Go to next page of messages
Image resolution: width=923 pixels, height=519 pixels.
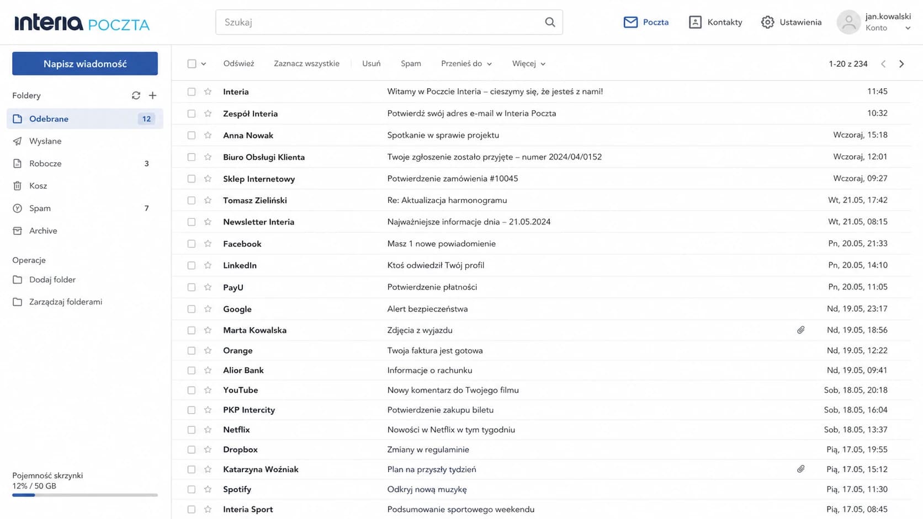pos(901,64)
